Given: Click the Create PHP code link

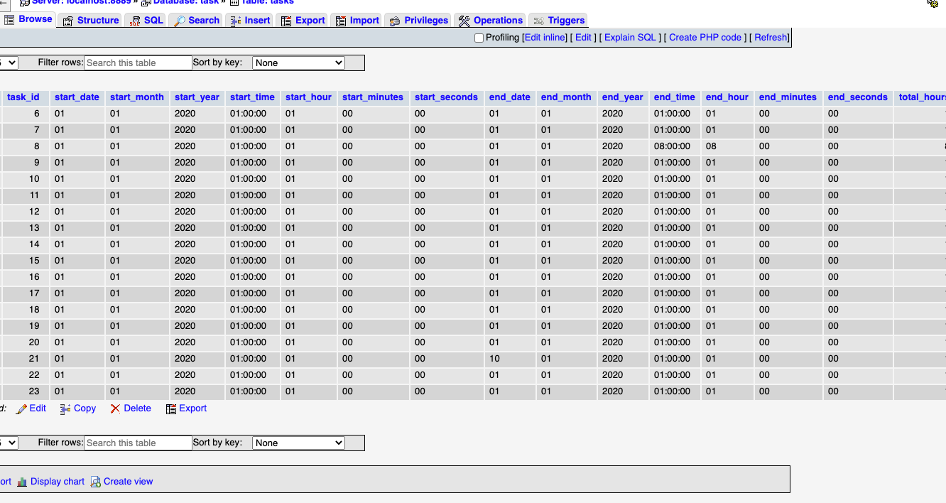Looking at the screenshot, I should click(x=705, y=38).
